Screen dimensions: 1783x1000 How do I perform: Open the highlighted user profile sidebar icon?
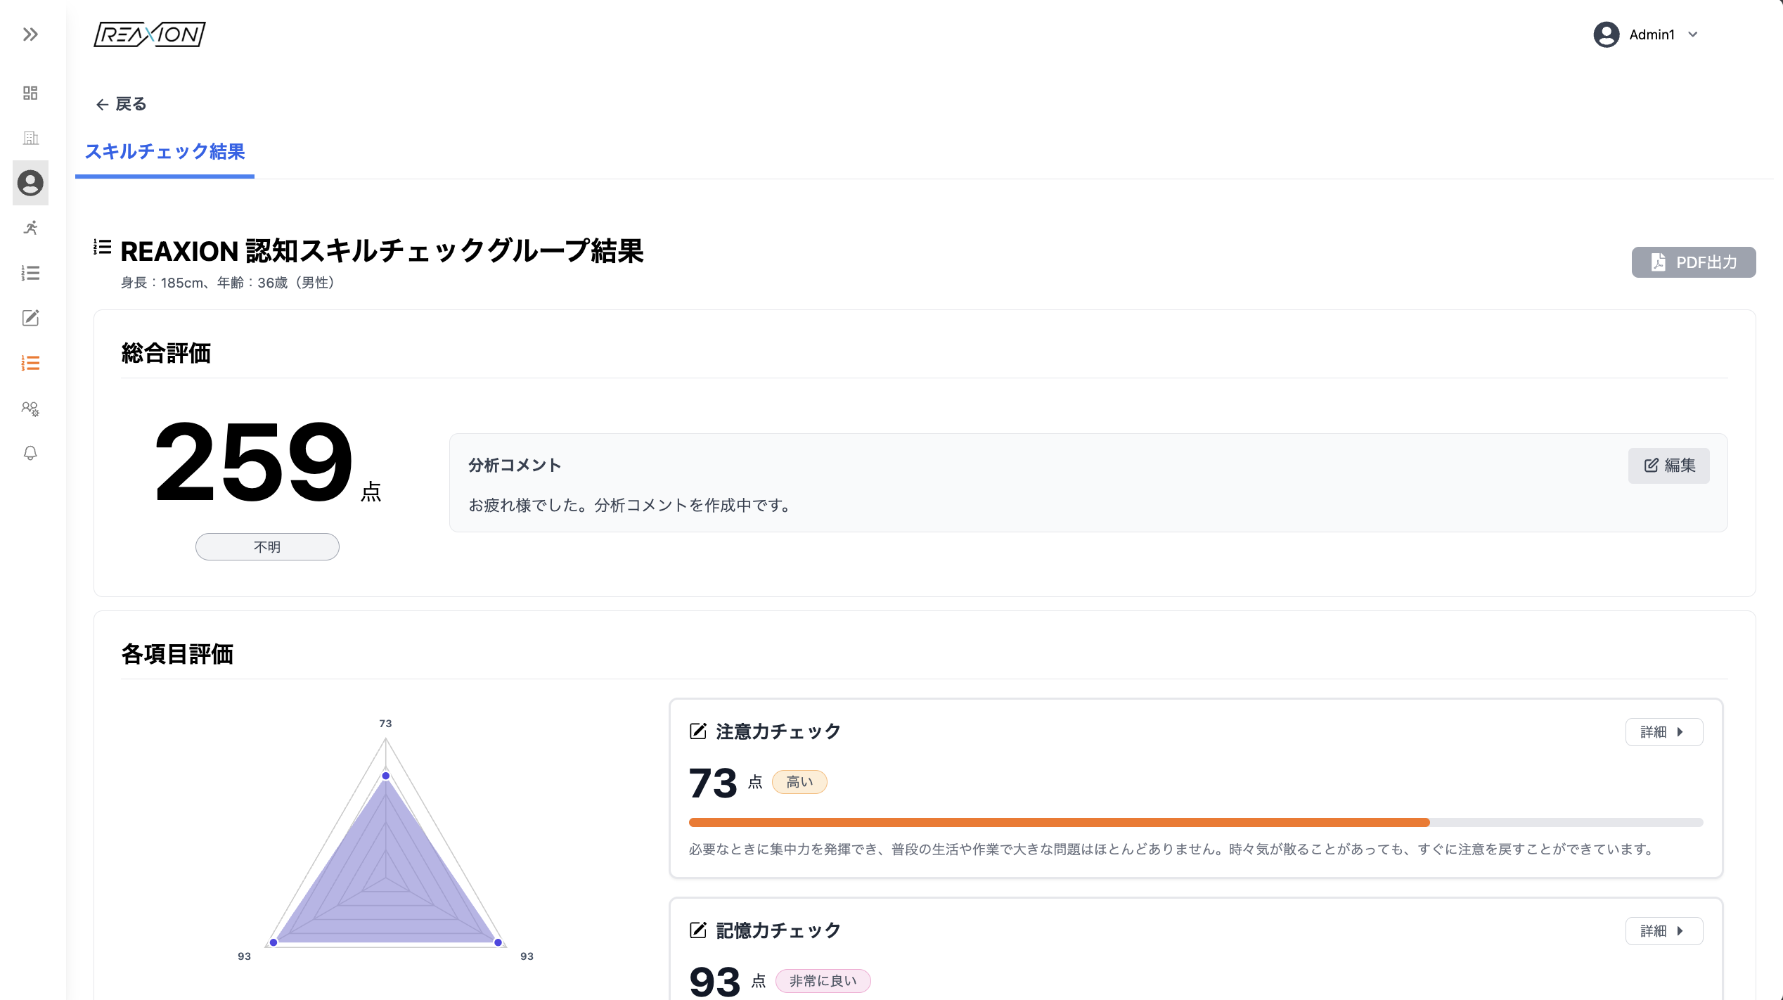pyautogui.click(x=30, y=183)
